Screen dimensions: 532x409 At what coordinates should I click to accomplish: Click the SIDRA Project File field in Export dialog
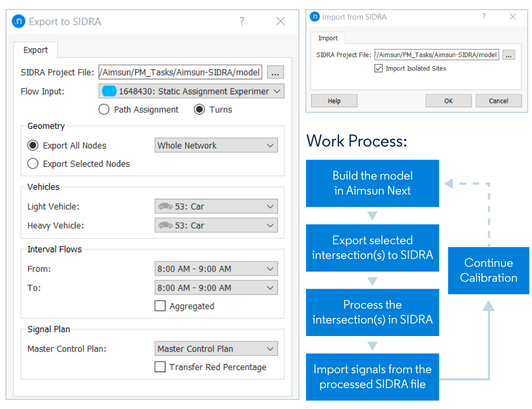[x=180, y=72]
